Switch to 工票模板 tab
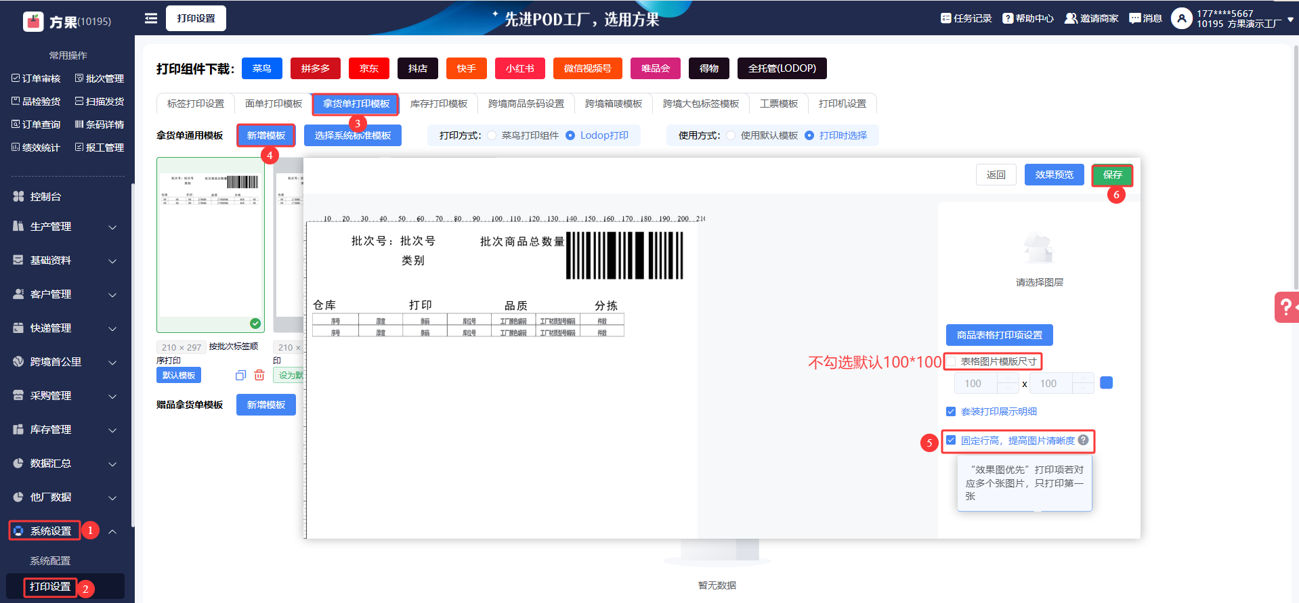 coord(779,104)
